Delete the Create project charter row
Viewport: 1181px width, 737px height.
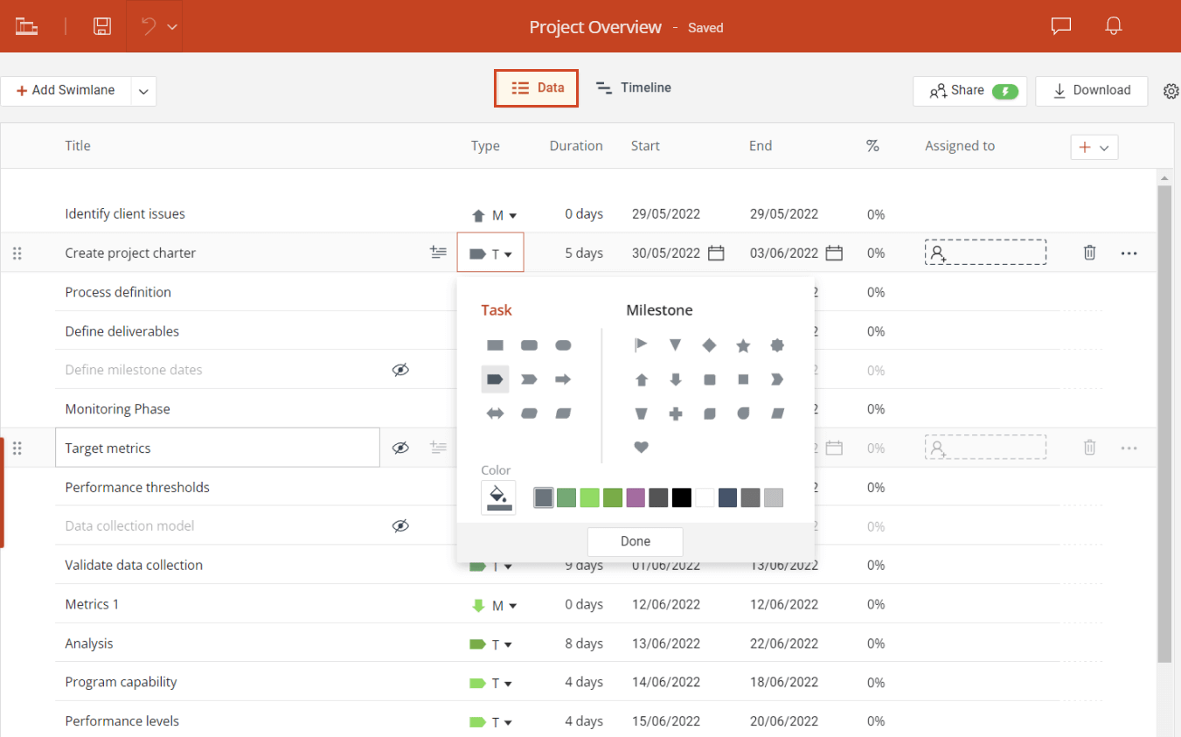1089,252
